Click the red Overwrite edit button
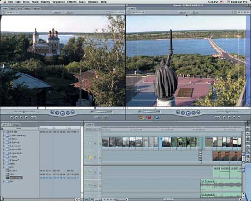This screenshot has width=251, height=201. (149, 117)
